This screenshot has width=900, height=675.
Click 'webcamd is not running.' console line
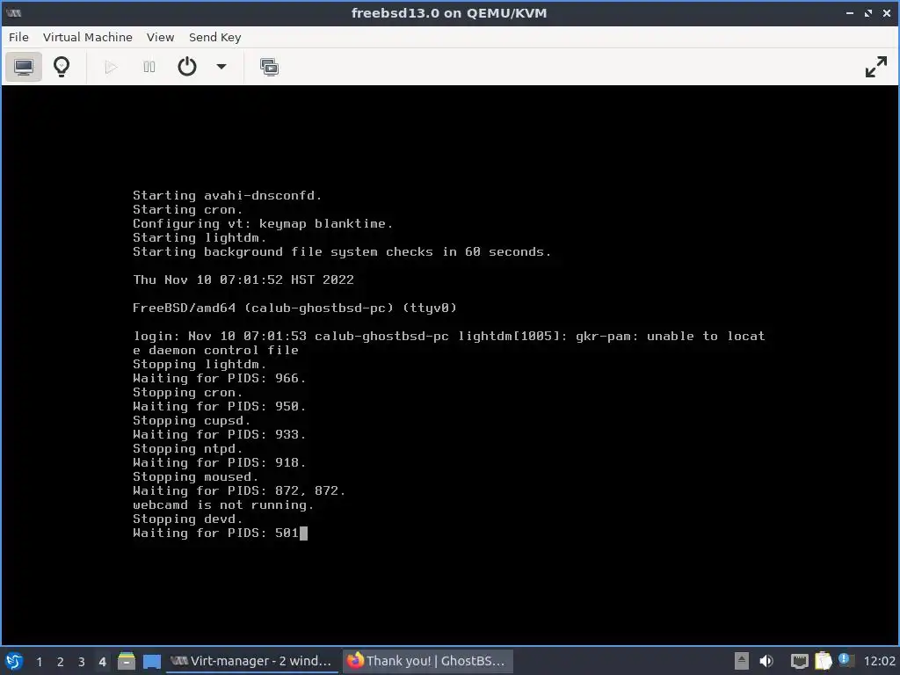(x=223, y=505)
